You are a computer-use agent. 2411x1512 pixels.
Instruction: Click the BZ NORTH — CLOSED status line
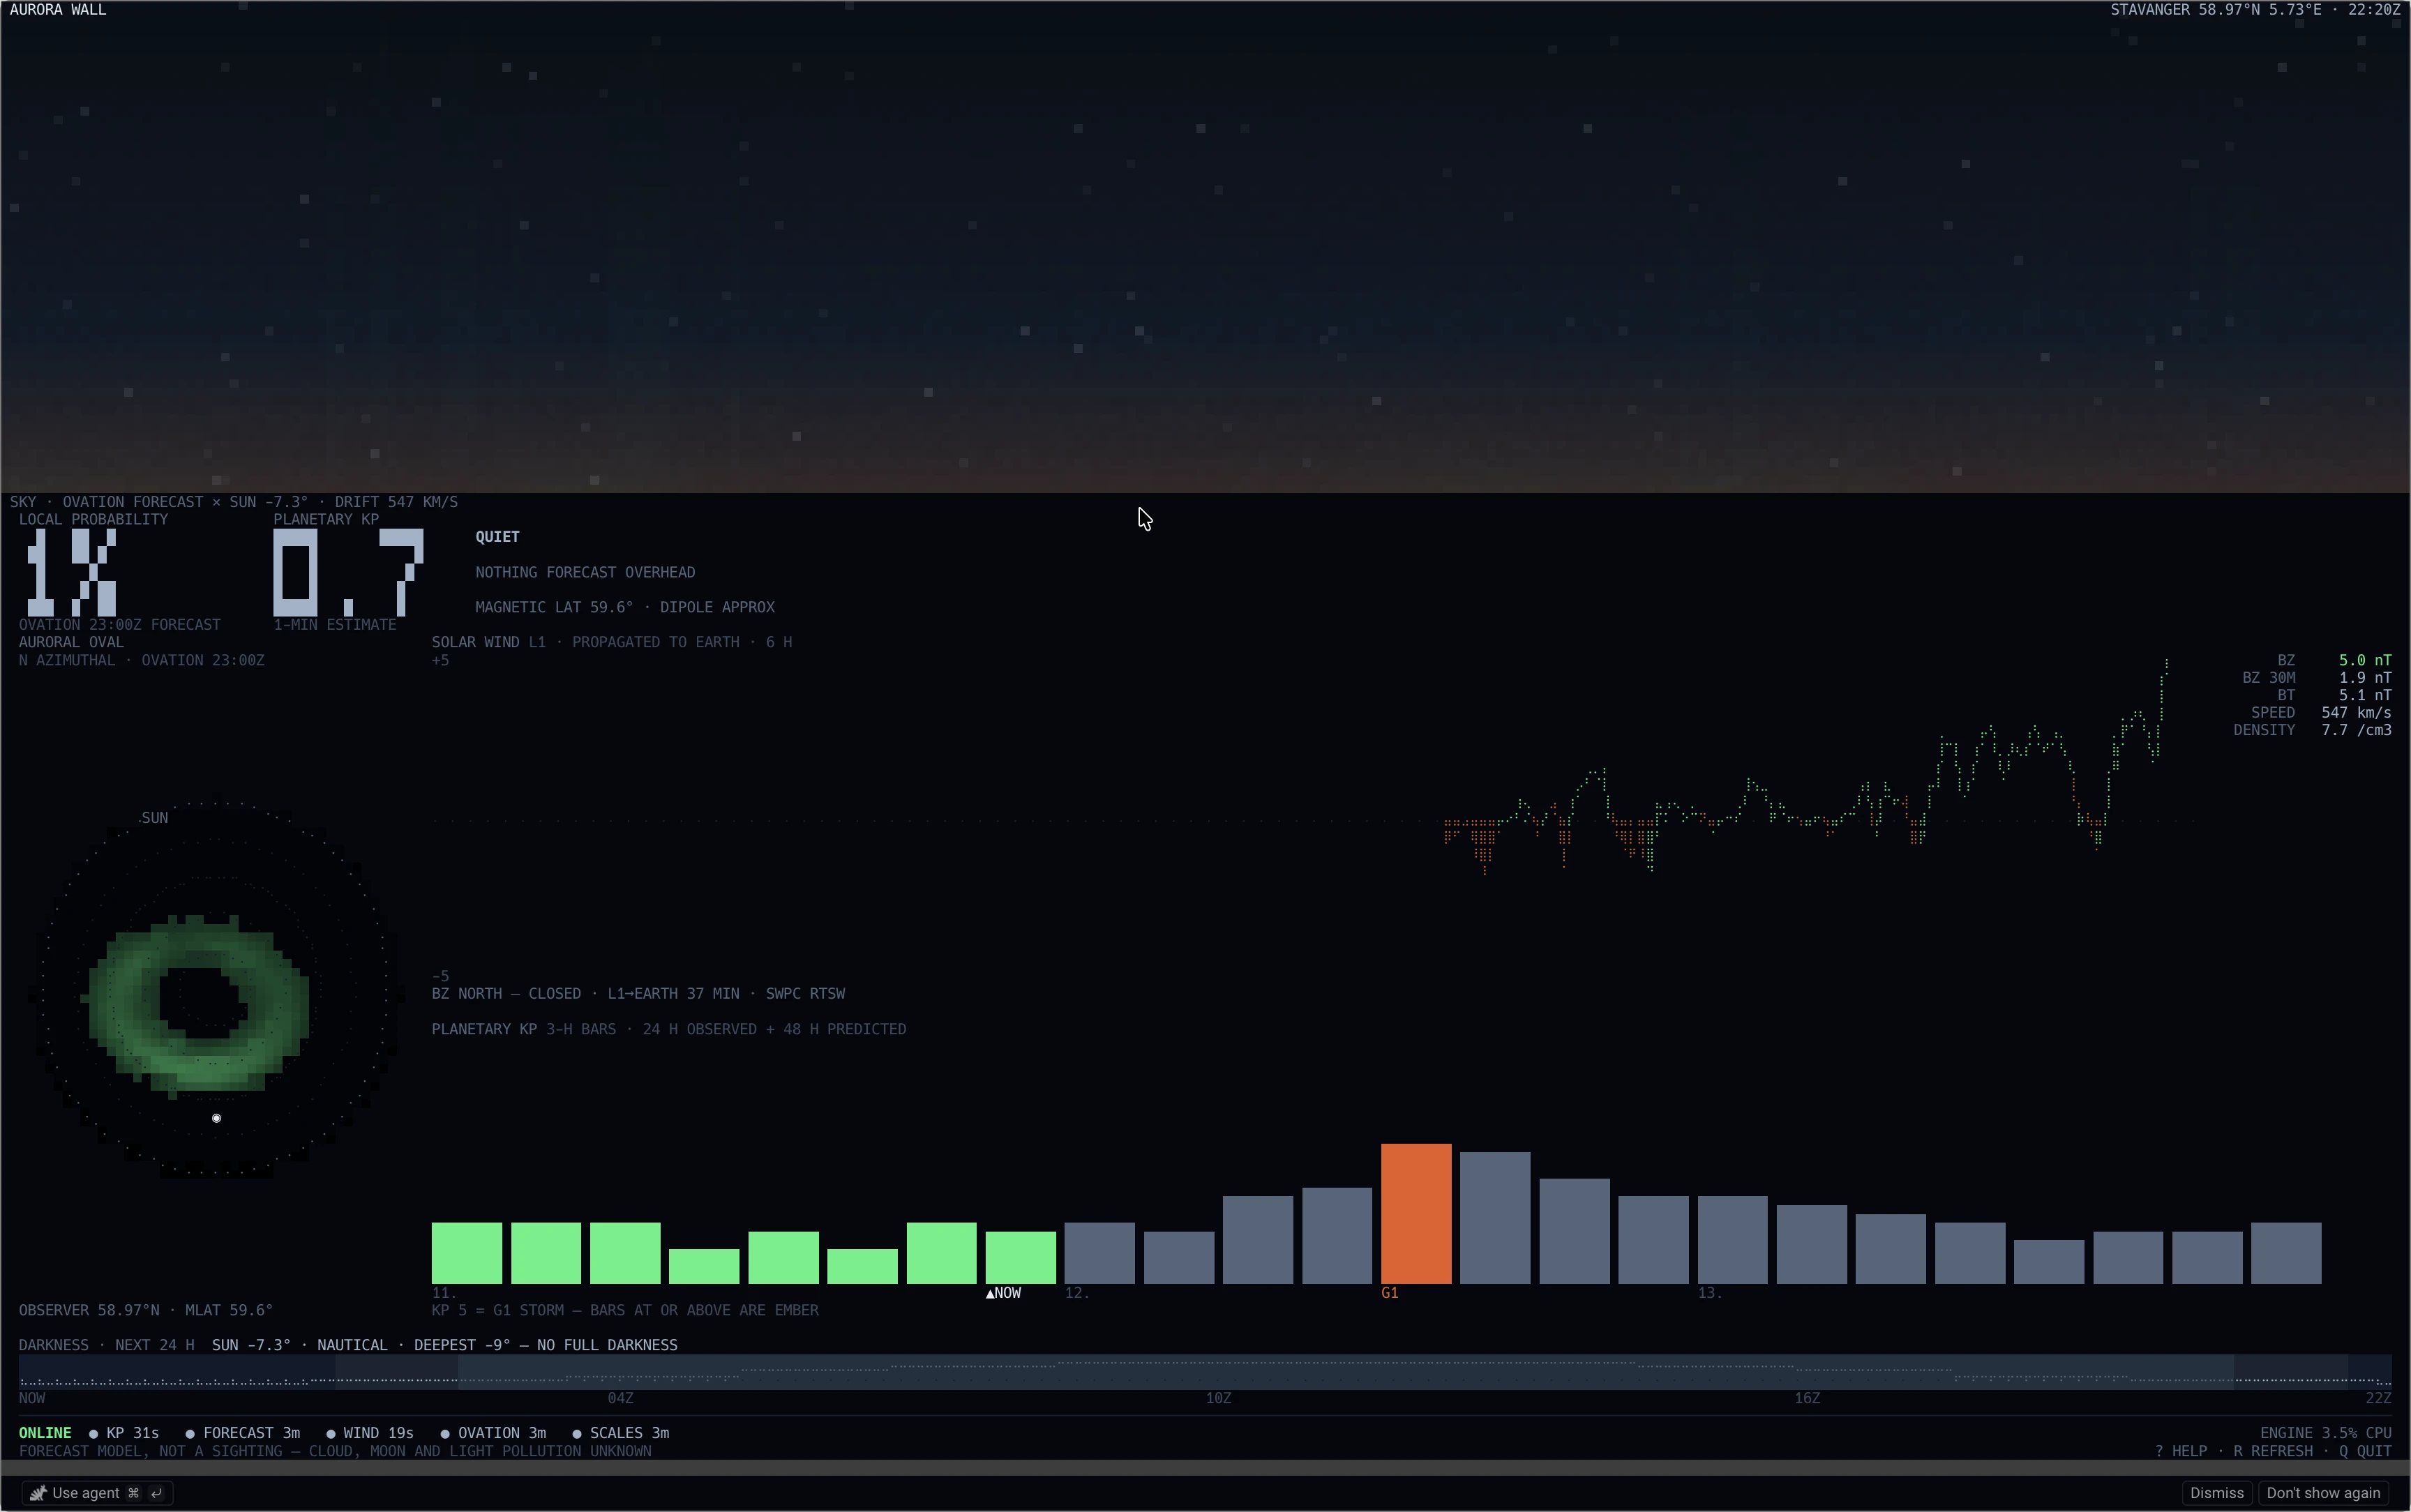638,994
